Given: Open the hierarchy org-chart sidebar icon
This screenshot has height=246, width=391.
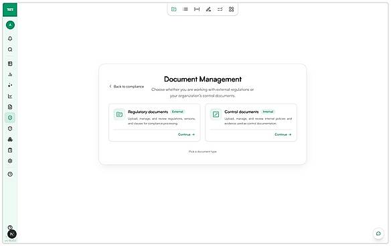Looking at the screenshot, I should tap(10, 74).
